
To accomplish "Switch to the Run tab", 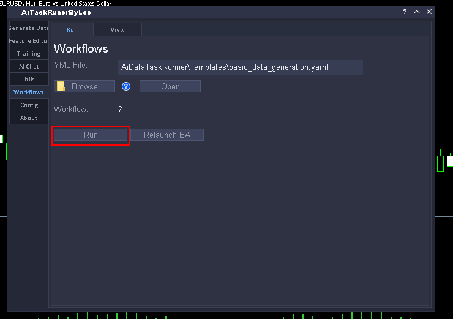I will (72, 29).
